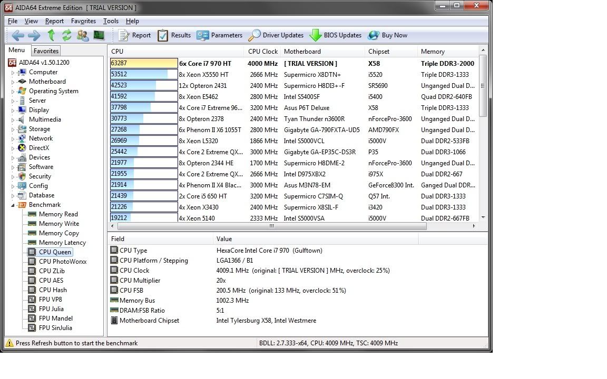Open Parameters from the toolbar

pyautogui.click(x=220, y=35)
